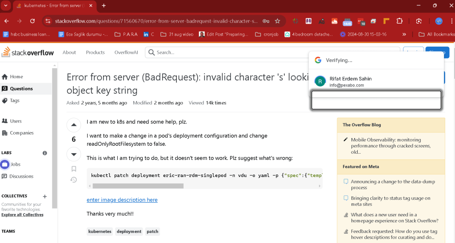This screenshot has width=455, height=243.
Task: Open site information icon in address bar
Action: click(48, 21)
